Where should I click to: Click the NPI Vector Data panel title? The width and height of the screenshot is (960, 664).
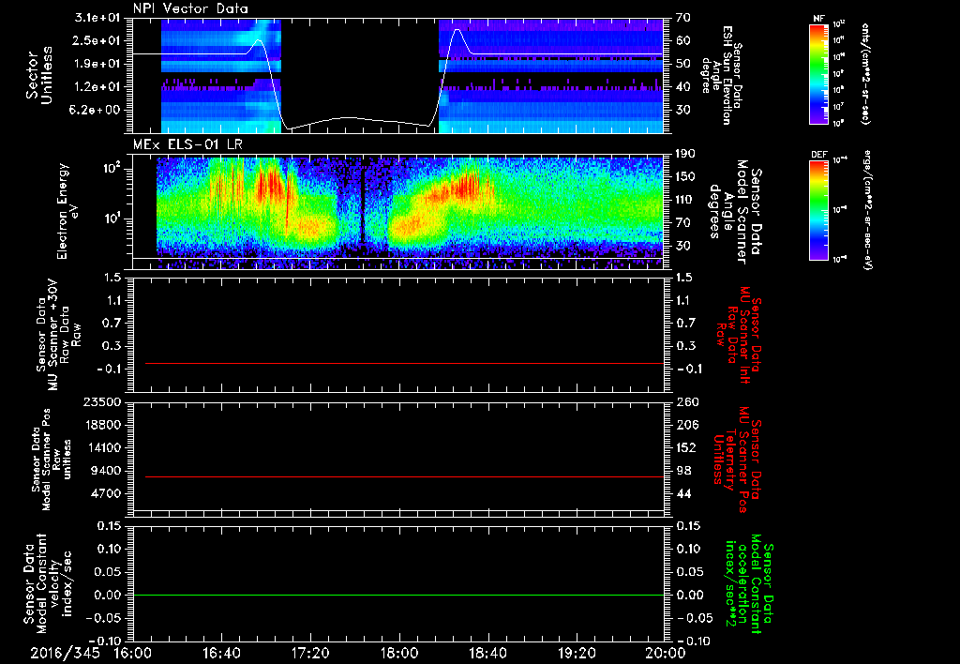pos(190,8)
